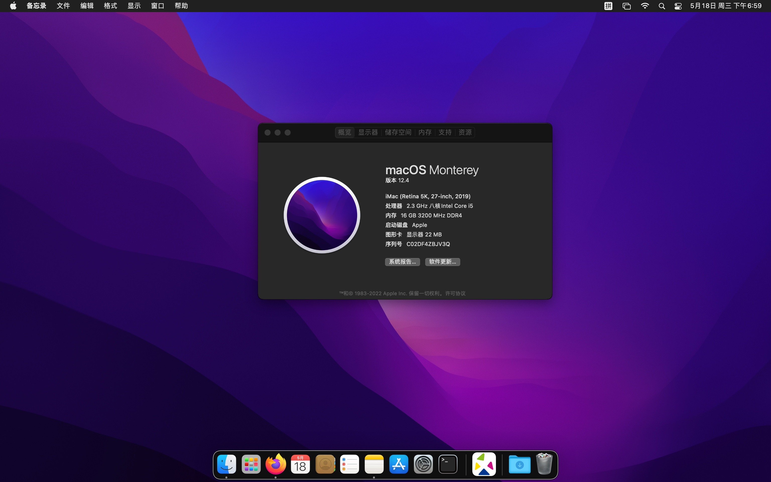Click the 启动磁盘 Apple text
Image resolution: width=771 pixels, height=482 pixels.
406,225
